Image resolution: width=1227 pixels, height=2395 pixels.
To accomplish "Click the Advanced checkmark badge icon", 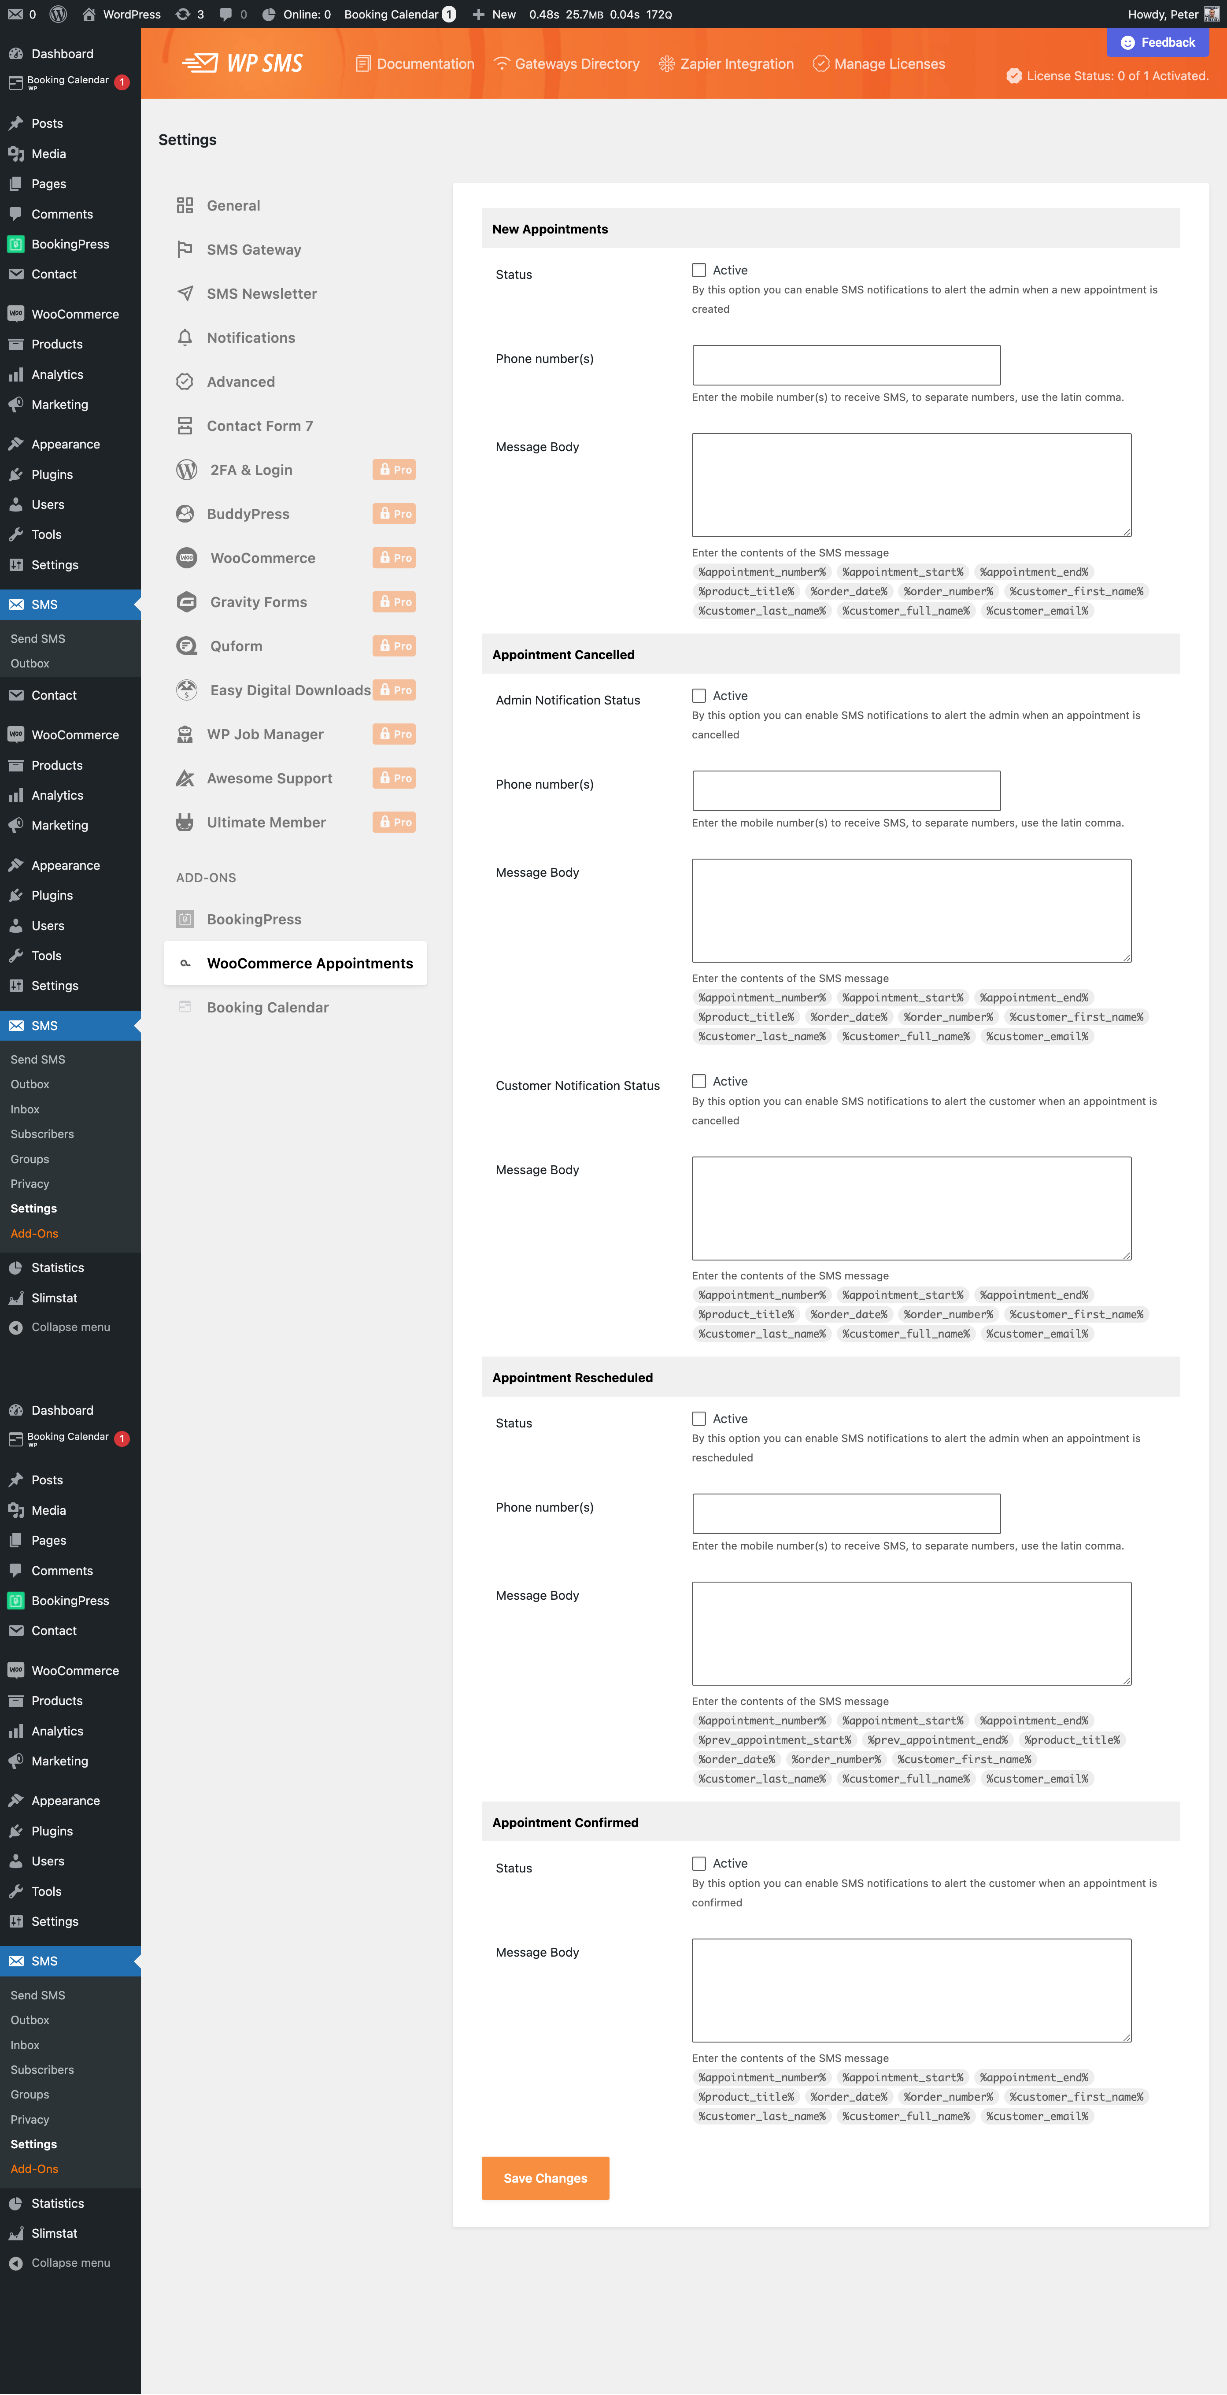I will [185, 382].
